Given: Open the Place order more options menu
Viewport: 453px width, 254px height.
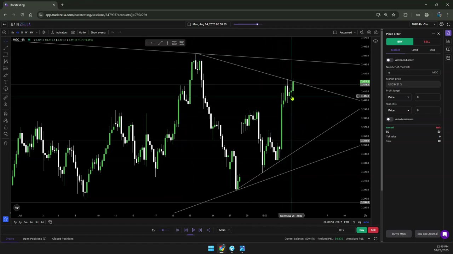Looking at the screenshot, I should point(433,34).
